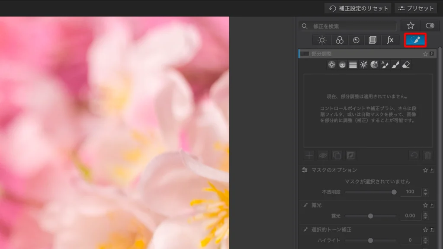Show favorite corrections with star button
Image resolution: width=443 pixels, height=249 pixels.
click(410, 26)
